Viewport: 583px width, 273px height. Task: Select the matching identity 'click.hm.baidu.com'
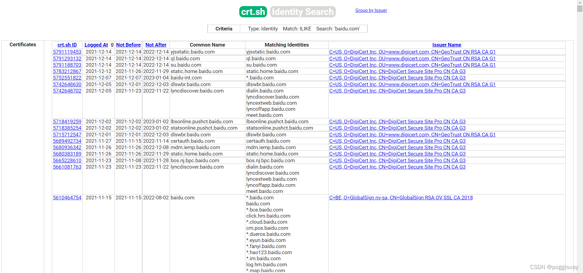[268, 216]
